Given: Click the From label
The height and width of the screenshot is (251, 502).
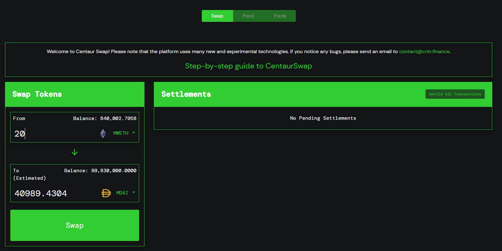Looking at the screenshot, I should point(19,118).
